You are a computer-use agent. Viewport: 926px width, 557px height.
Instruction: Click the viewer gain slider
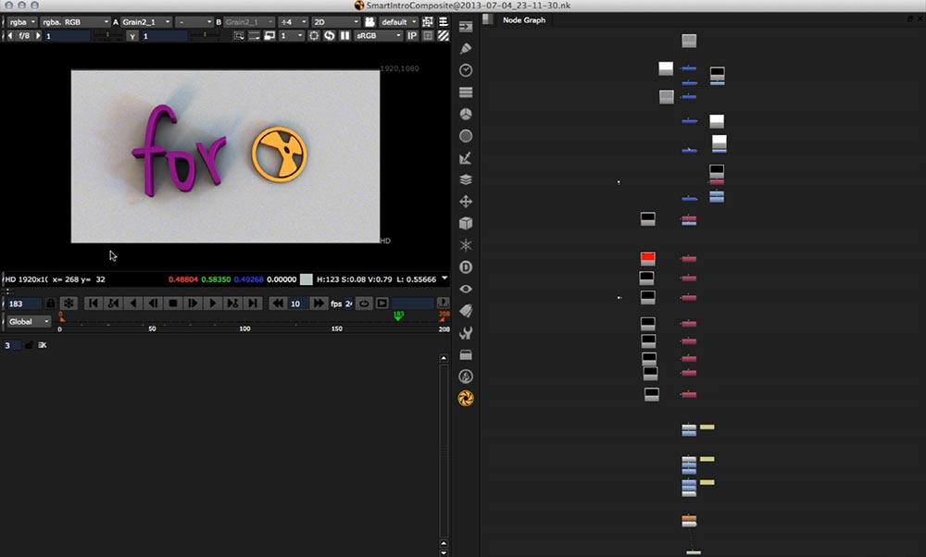pyautogui.click(x=108, y=36)
